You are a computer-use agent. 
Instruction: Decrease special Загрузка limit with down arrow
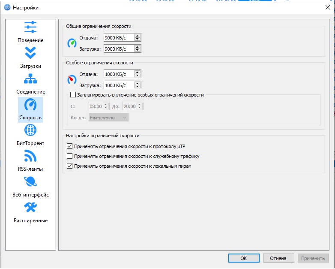(x=138, y=87)
